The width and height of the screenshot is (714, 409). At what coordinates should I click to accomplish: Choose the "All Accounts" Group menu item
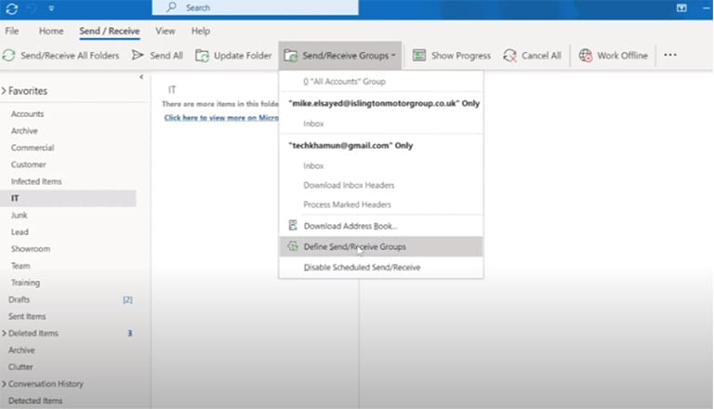(380, 82)
